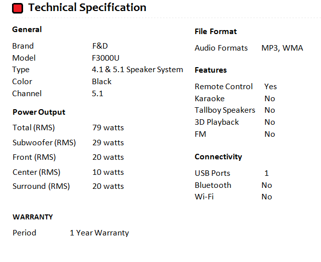Click the Connectivity heading
This screenshot has height=262, width=321.
point(218,157)
